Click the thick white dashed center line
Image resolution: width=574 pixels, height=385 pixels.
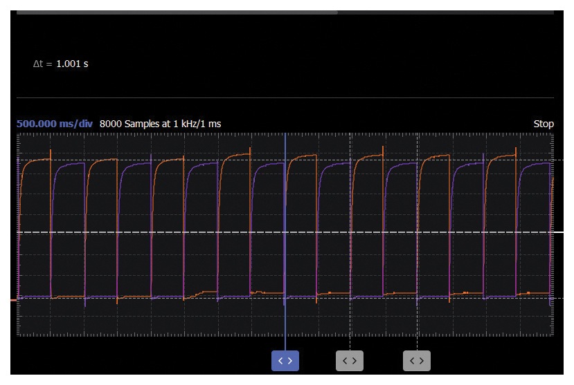pos(208,232)
